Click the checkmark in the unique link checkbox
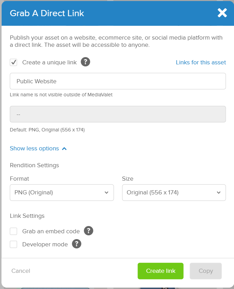This screenshot has height=289, width=234. click(x=13, y=62)
